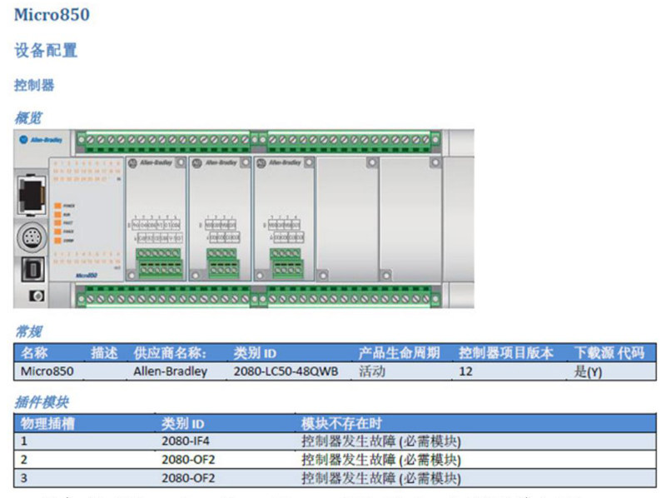
Task: Click the project version value 12
Action: click(465, 371)
